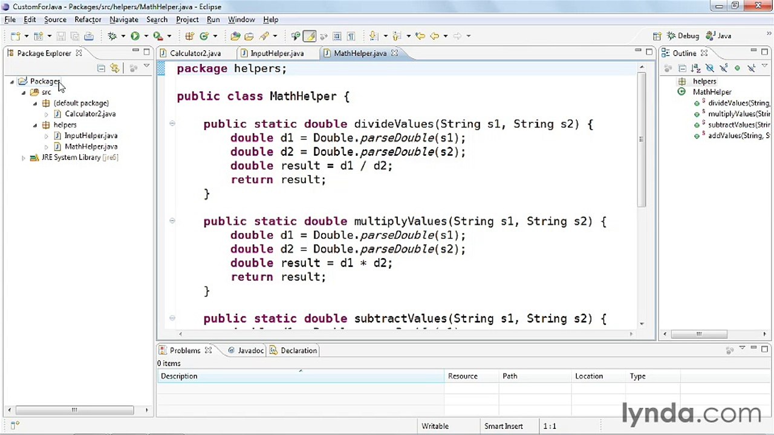Click the Outline horizontal scrollbar thumb
Image resolution: width=774 pixels, height=435 pixels.
click(698, 334)
